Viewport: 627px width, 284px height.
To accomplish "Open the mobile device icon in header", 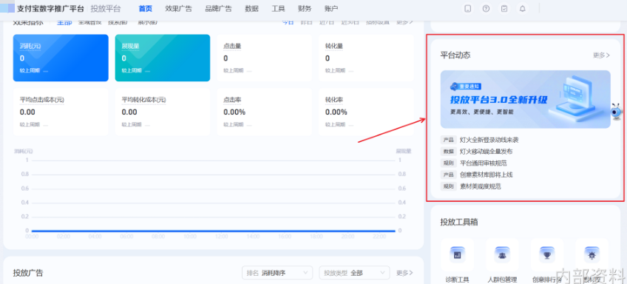I will point(467,8).
